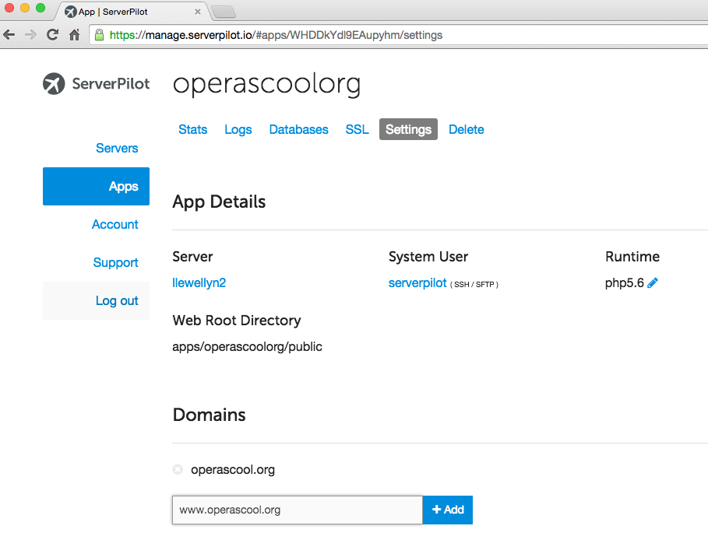The height and width of the screenshot is (547, 708).
Task: Remove the operascool.org domain with x icon
Action: tap(178, 470)
